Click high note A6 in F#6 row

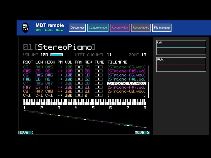click(48, 79)
